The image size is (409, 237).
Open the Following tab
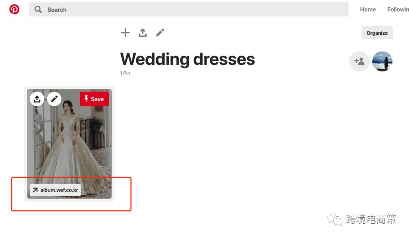click(x=398, y=9)
